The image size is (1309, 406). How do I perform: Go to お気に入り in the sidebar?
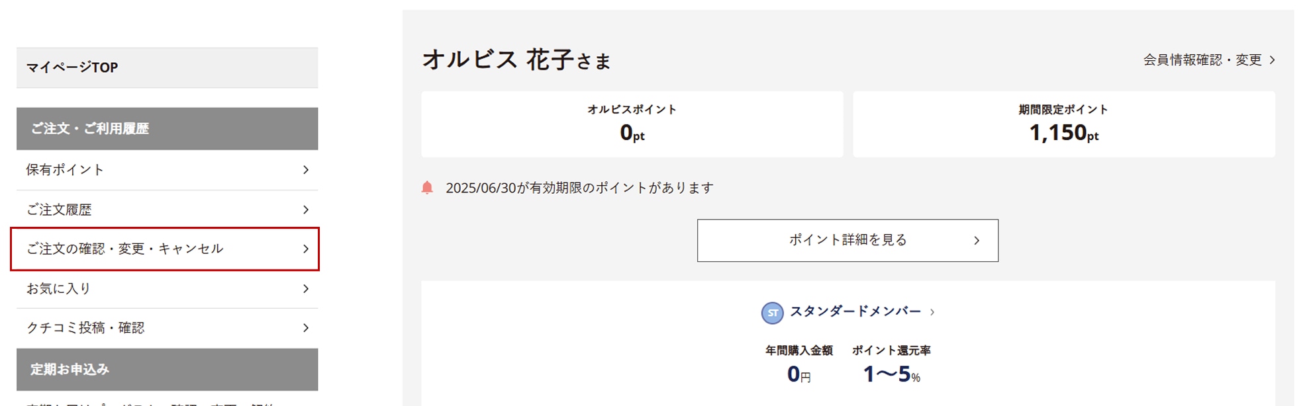(x=58, y=288)
